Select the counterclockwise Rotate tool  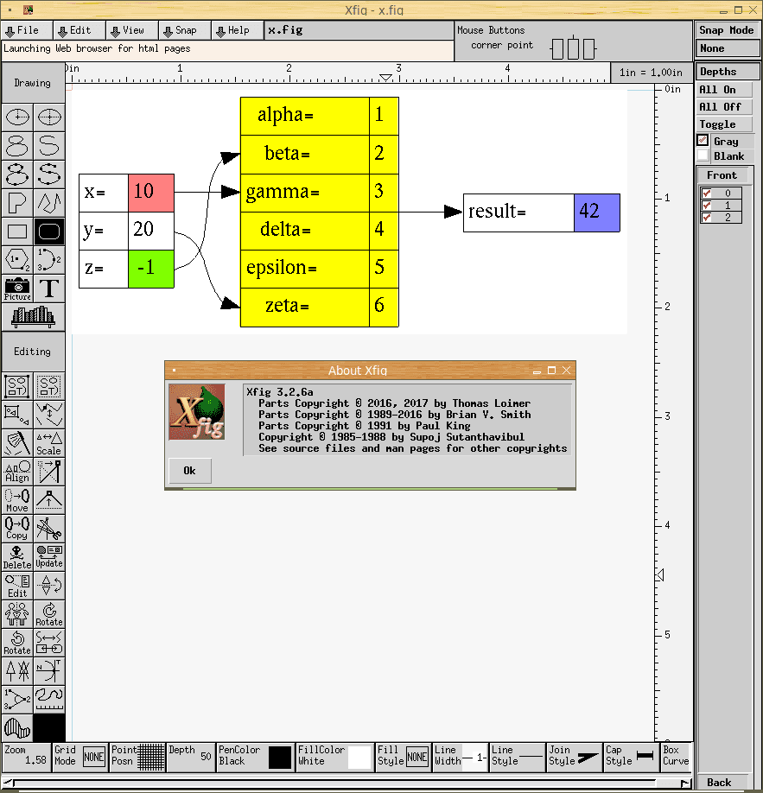point(17,643)
